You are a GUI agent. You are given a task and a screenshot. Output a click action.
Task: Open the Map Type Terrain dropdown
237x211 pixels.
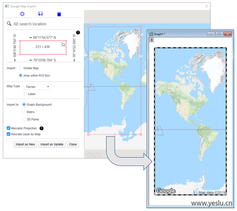pyautogui.click(x=38, y=87)
